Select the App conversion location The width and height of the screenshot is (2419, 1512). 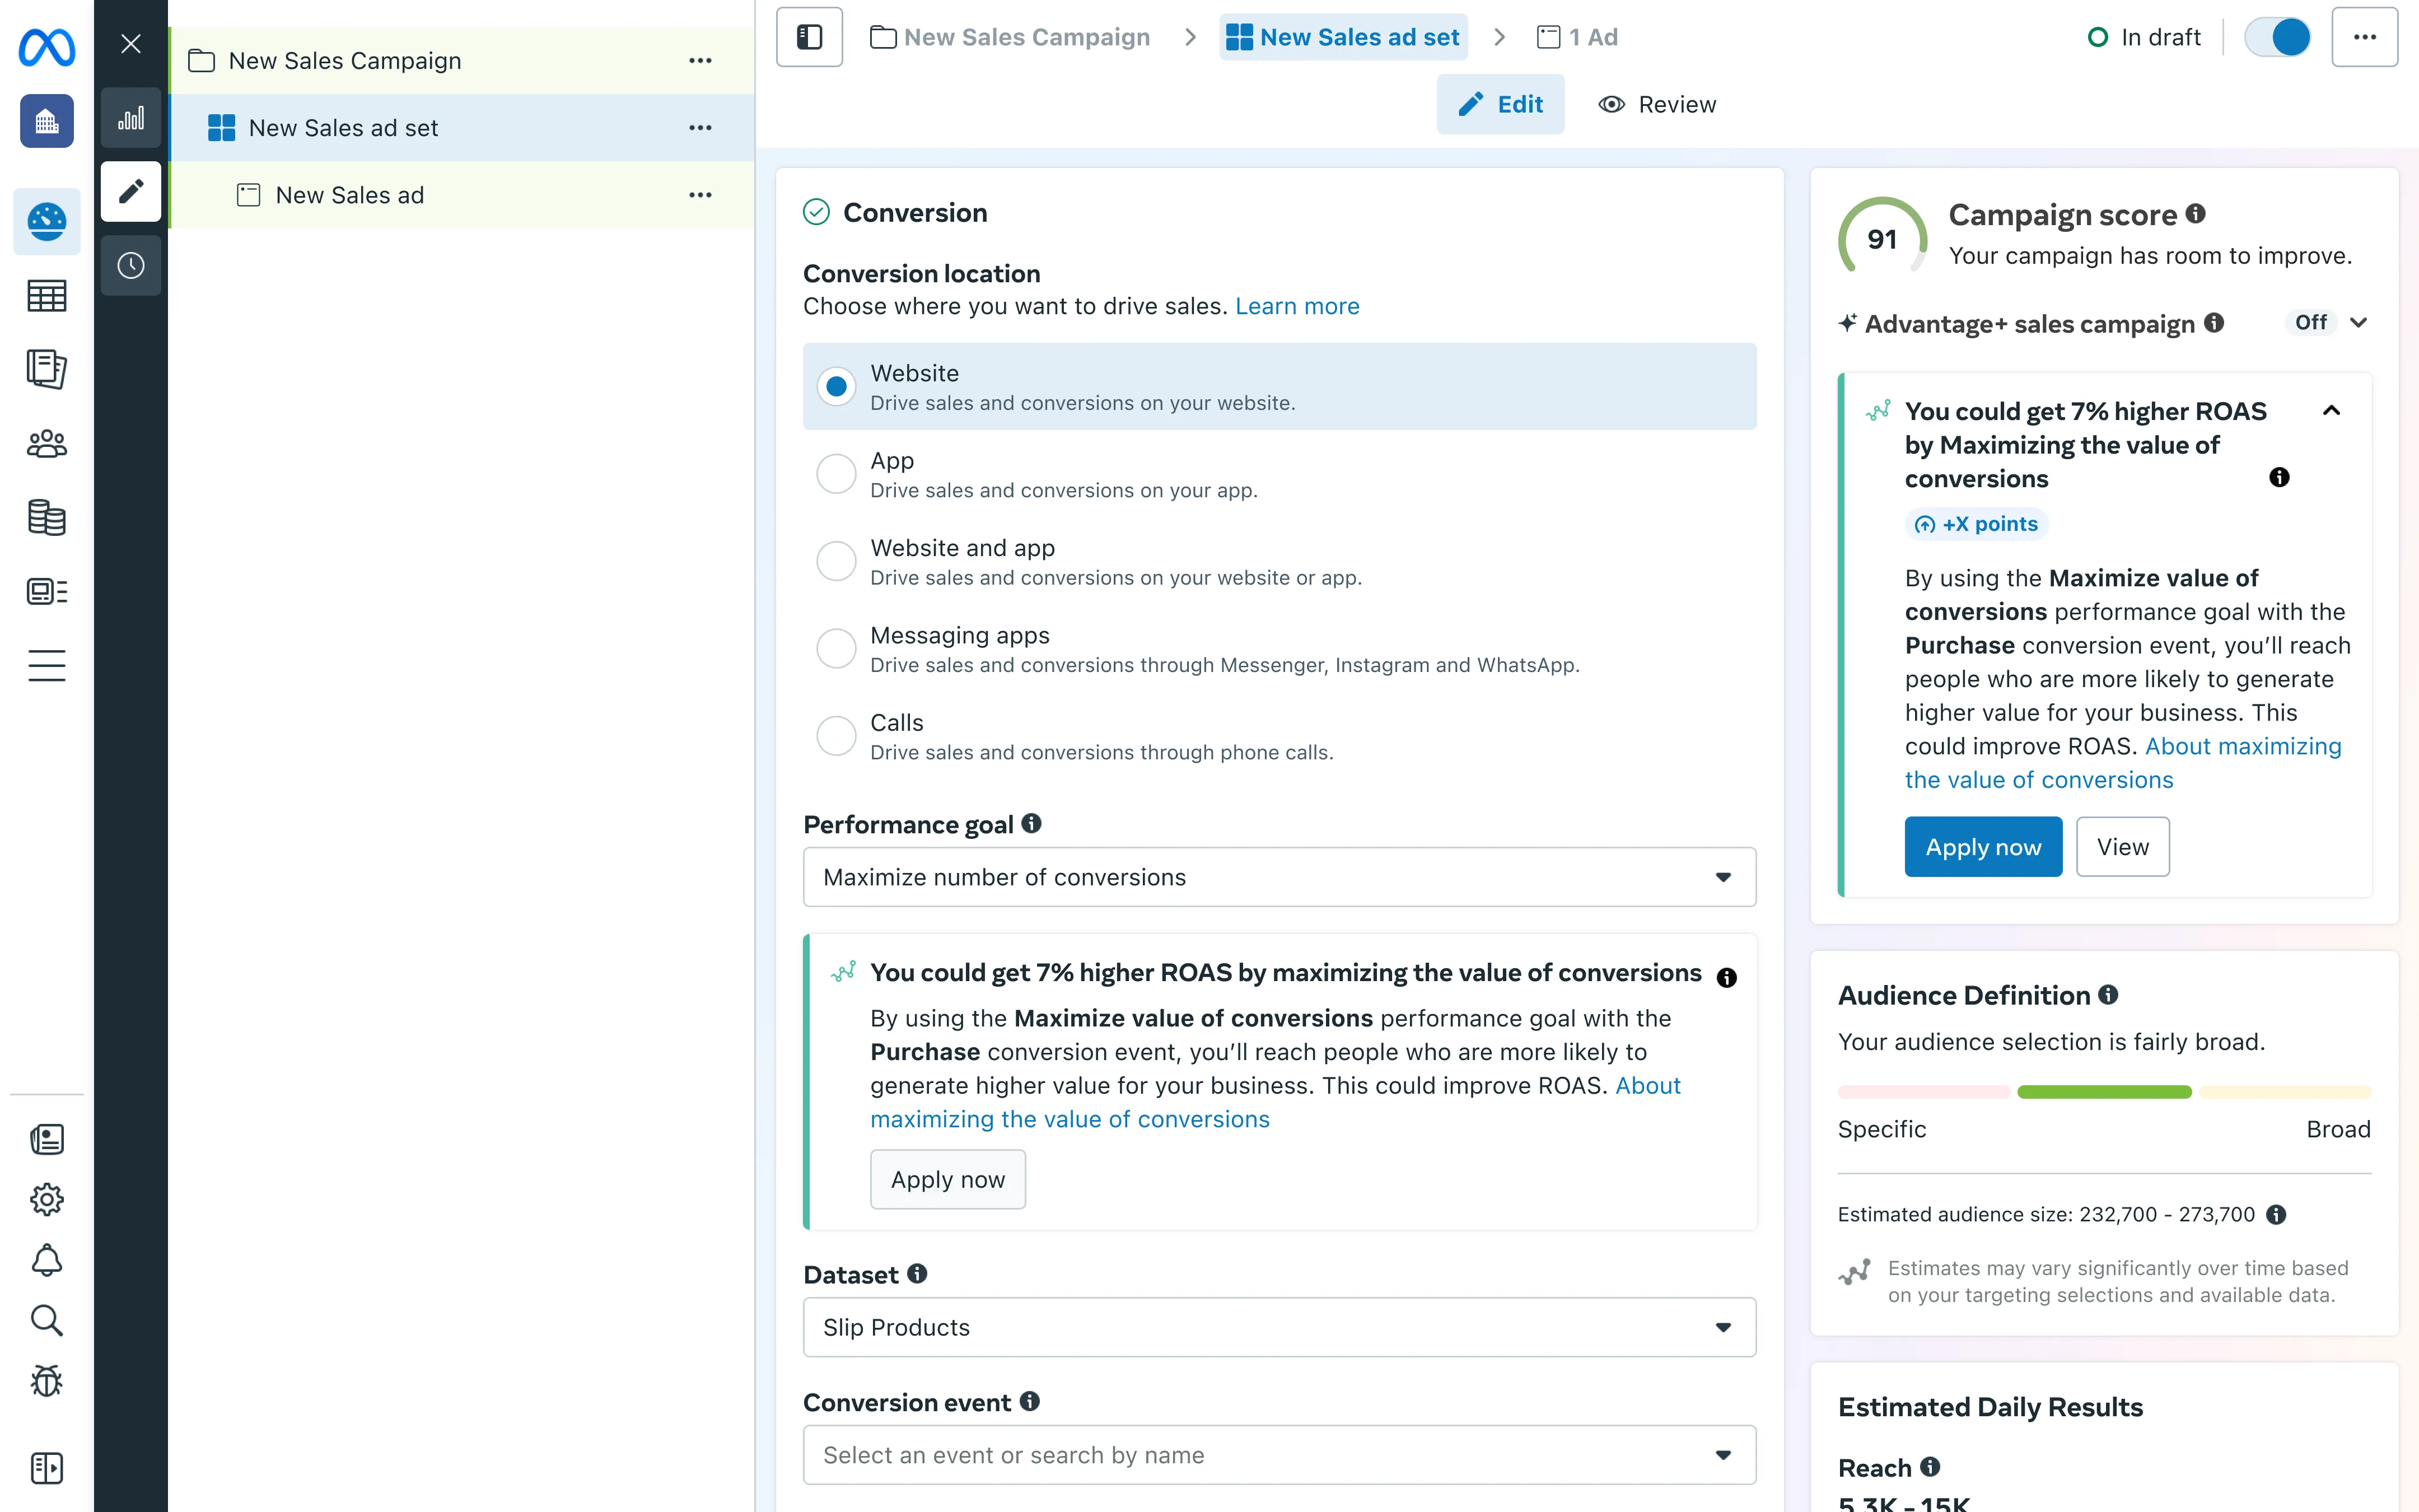pyautogui.click(x=837, y=474)
